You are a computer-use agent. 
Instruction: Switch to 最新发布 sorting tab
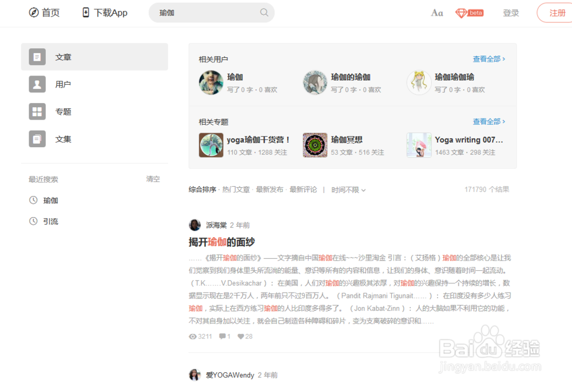[270, 189]
